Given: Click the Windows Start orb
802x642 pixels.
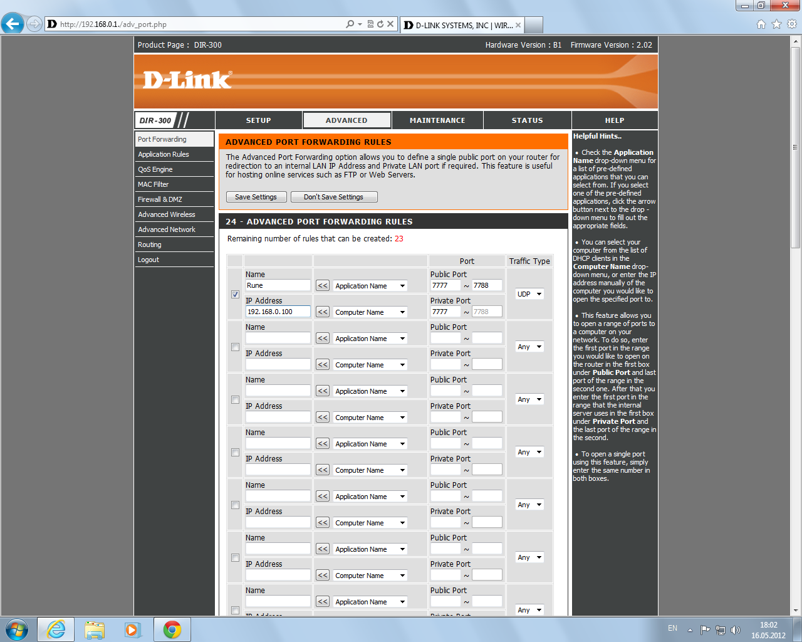Looking at the screenshot, I should coord(17,629).
